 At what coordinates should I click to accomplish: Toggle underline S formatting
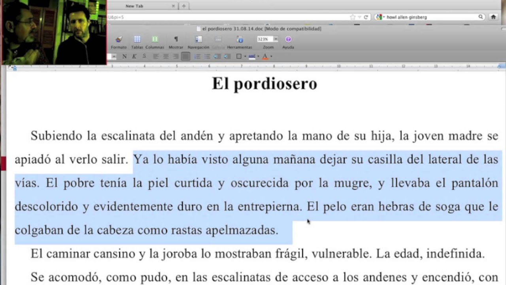tap(144, 56)
